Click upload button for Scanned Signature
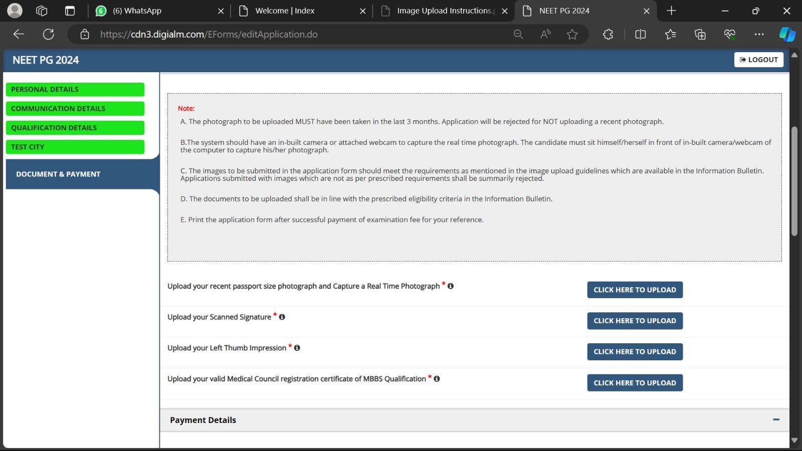The image size is (802, 451). (635, 321)
